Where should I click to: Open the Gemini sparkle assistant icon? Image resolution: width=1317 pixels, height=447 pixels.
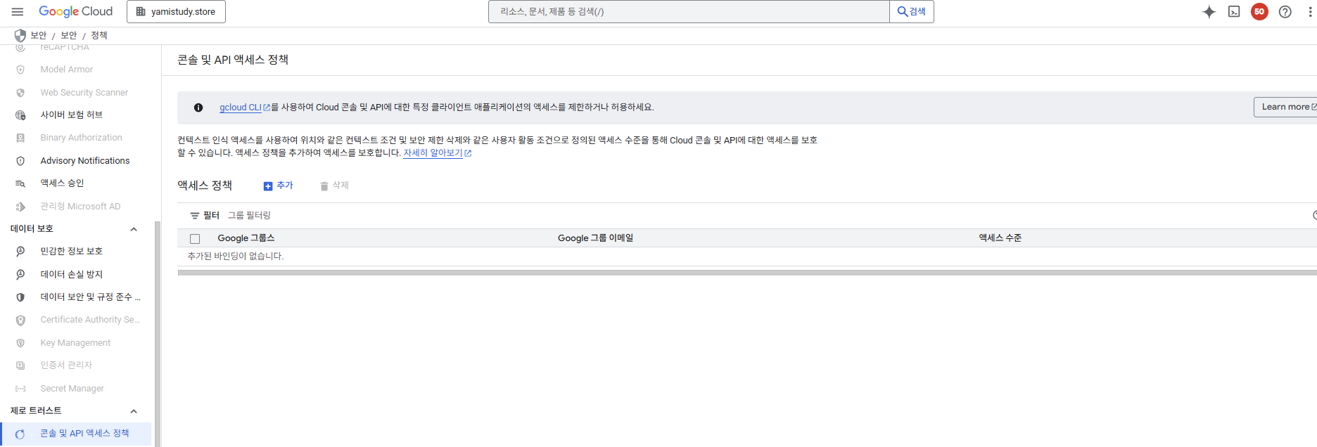tap(1209, 11)
